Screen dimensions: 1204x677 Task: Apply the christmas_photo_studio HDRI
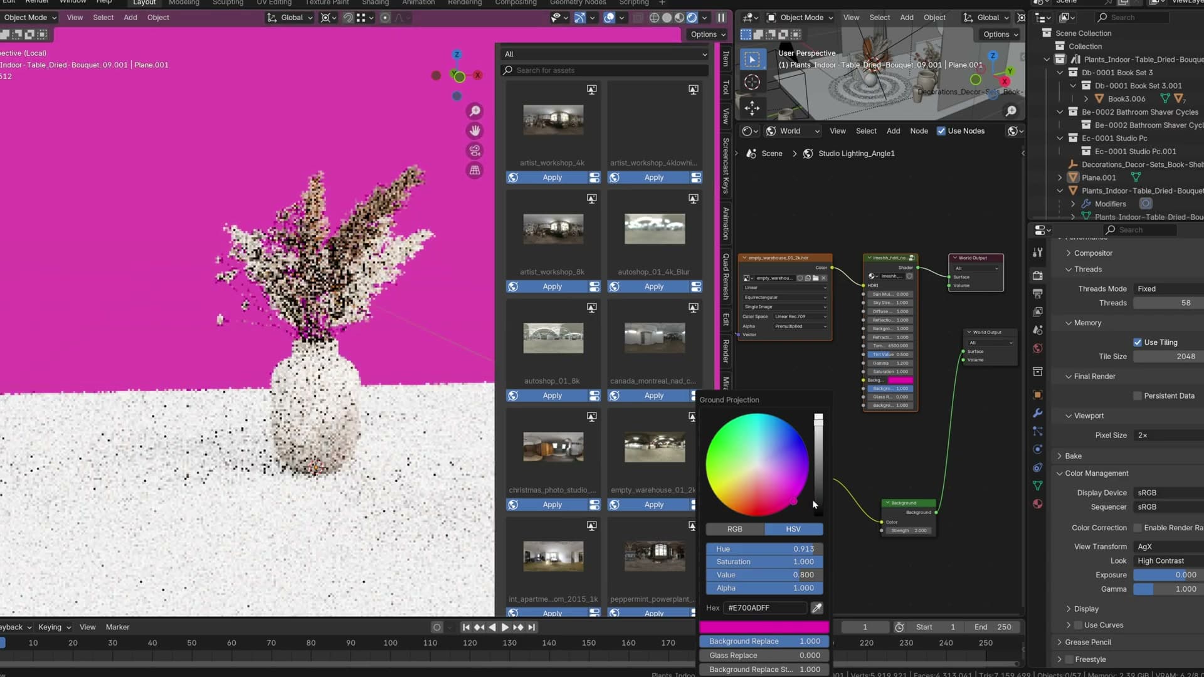tap(552, 505)
